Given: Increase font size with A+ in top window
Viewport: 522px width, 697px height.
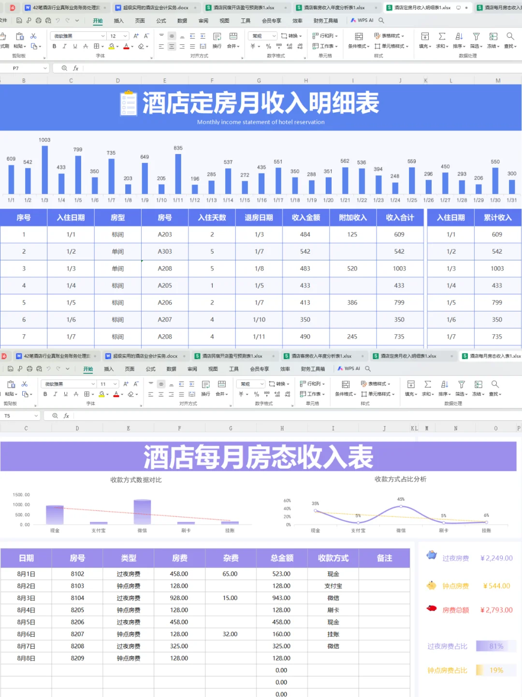Looking at the screenshot, I should (136, 36).
